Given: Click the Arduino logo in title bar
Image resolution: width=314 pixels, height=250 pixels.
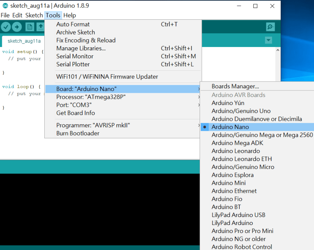Looking at the screenshot, I should [x=5, y=6].
